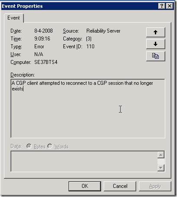Viewport: 177px width, 197px height.
Task: Click the computer name SE37BTS4
Action: (46, 62)
